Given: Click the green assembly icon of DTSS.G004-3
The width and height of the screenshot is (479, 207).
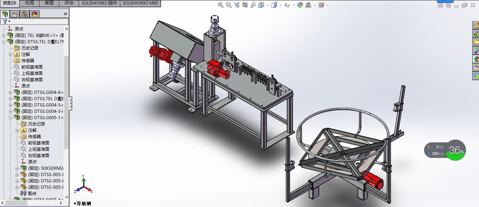Looking at the screenshot, I should 17,111.
